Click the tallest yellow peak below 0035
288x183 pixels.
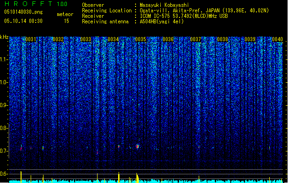tap(137, 178)
